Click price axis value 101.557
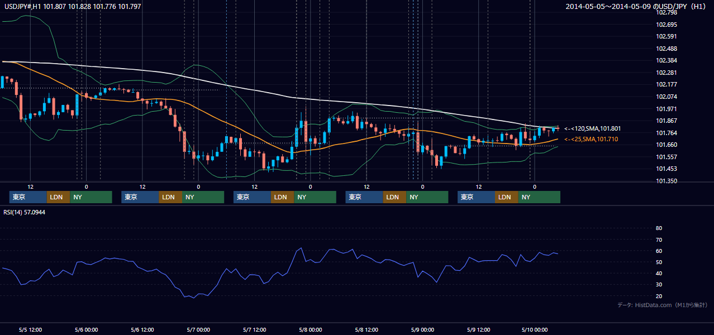The height and width of the screenshot is (335, 714). [667, 157]
